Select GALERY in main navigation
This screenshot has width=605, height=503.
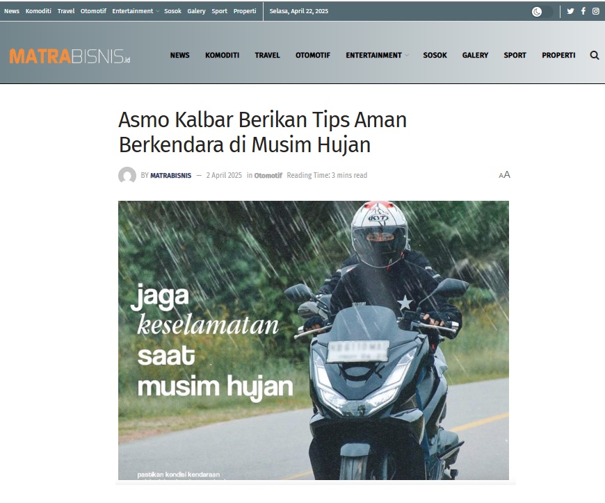(x=476, y=55)
